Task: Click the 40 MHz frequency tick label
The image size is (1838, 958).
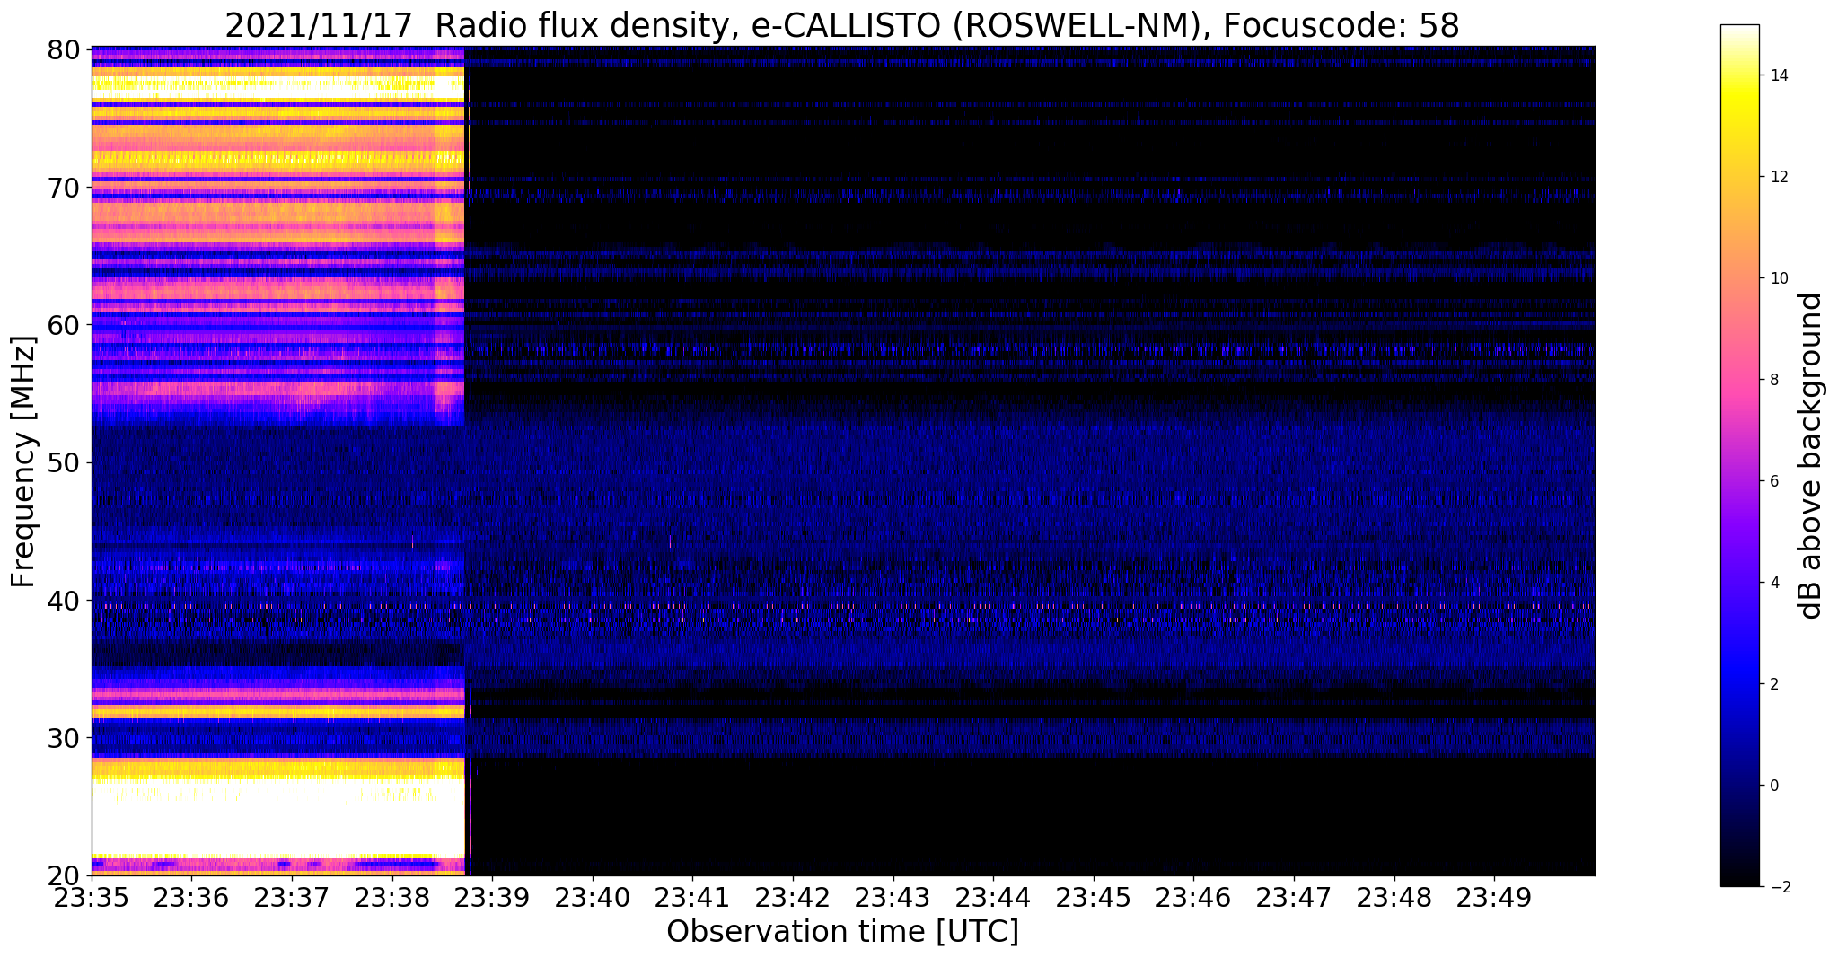Action: pyautogui.click(x=63, y=600)
